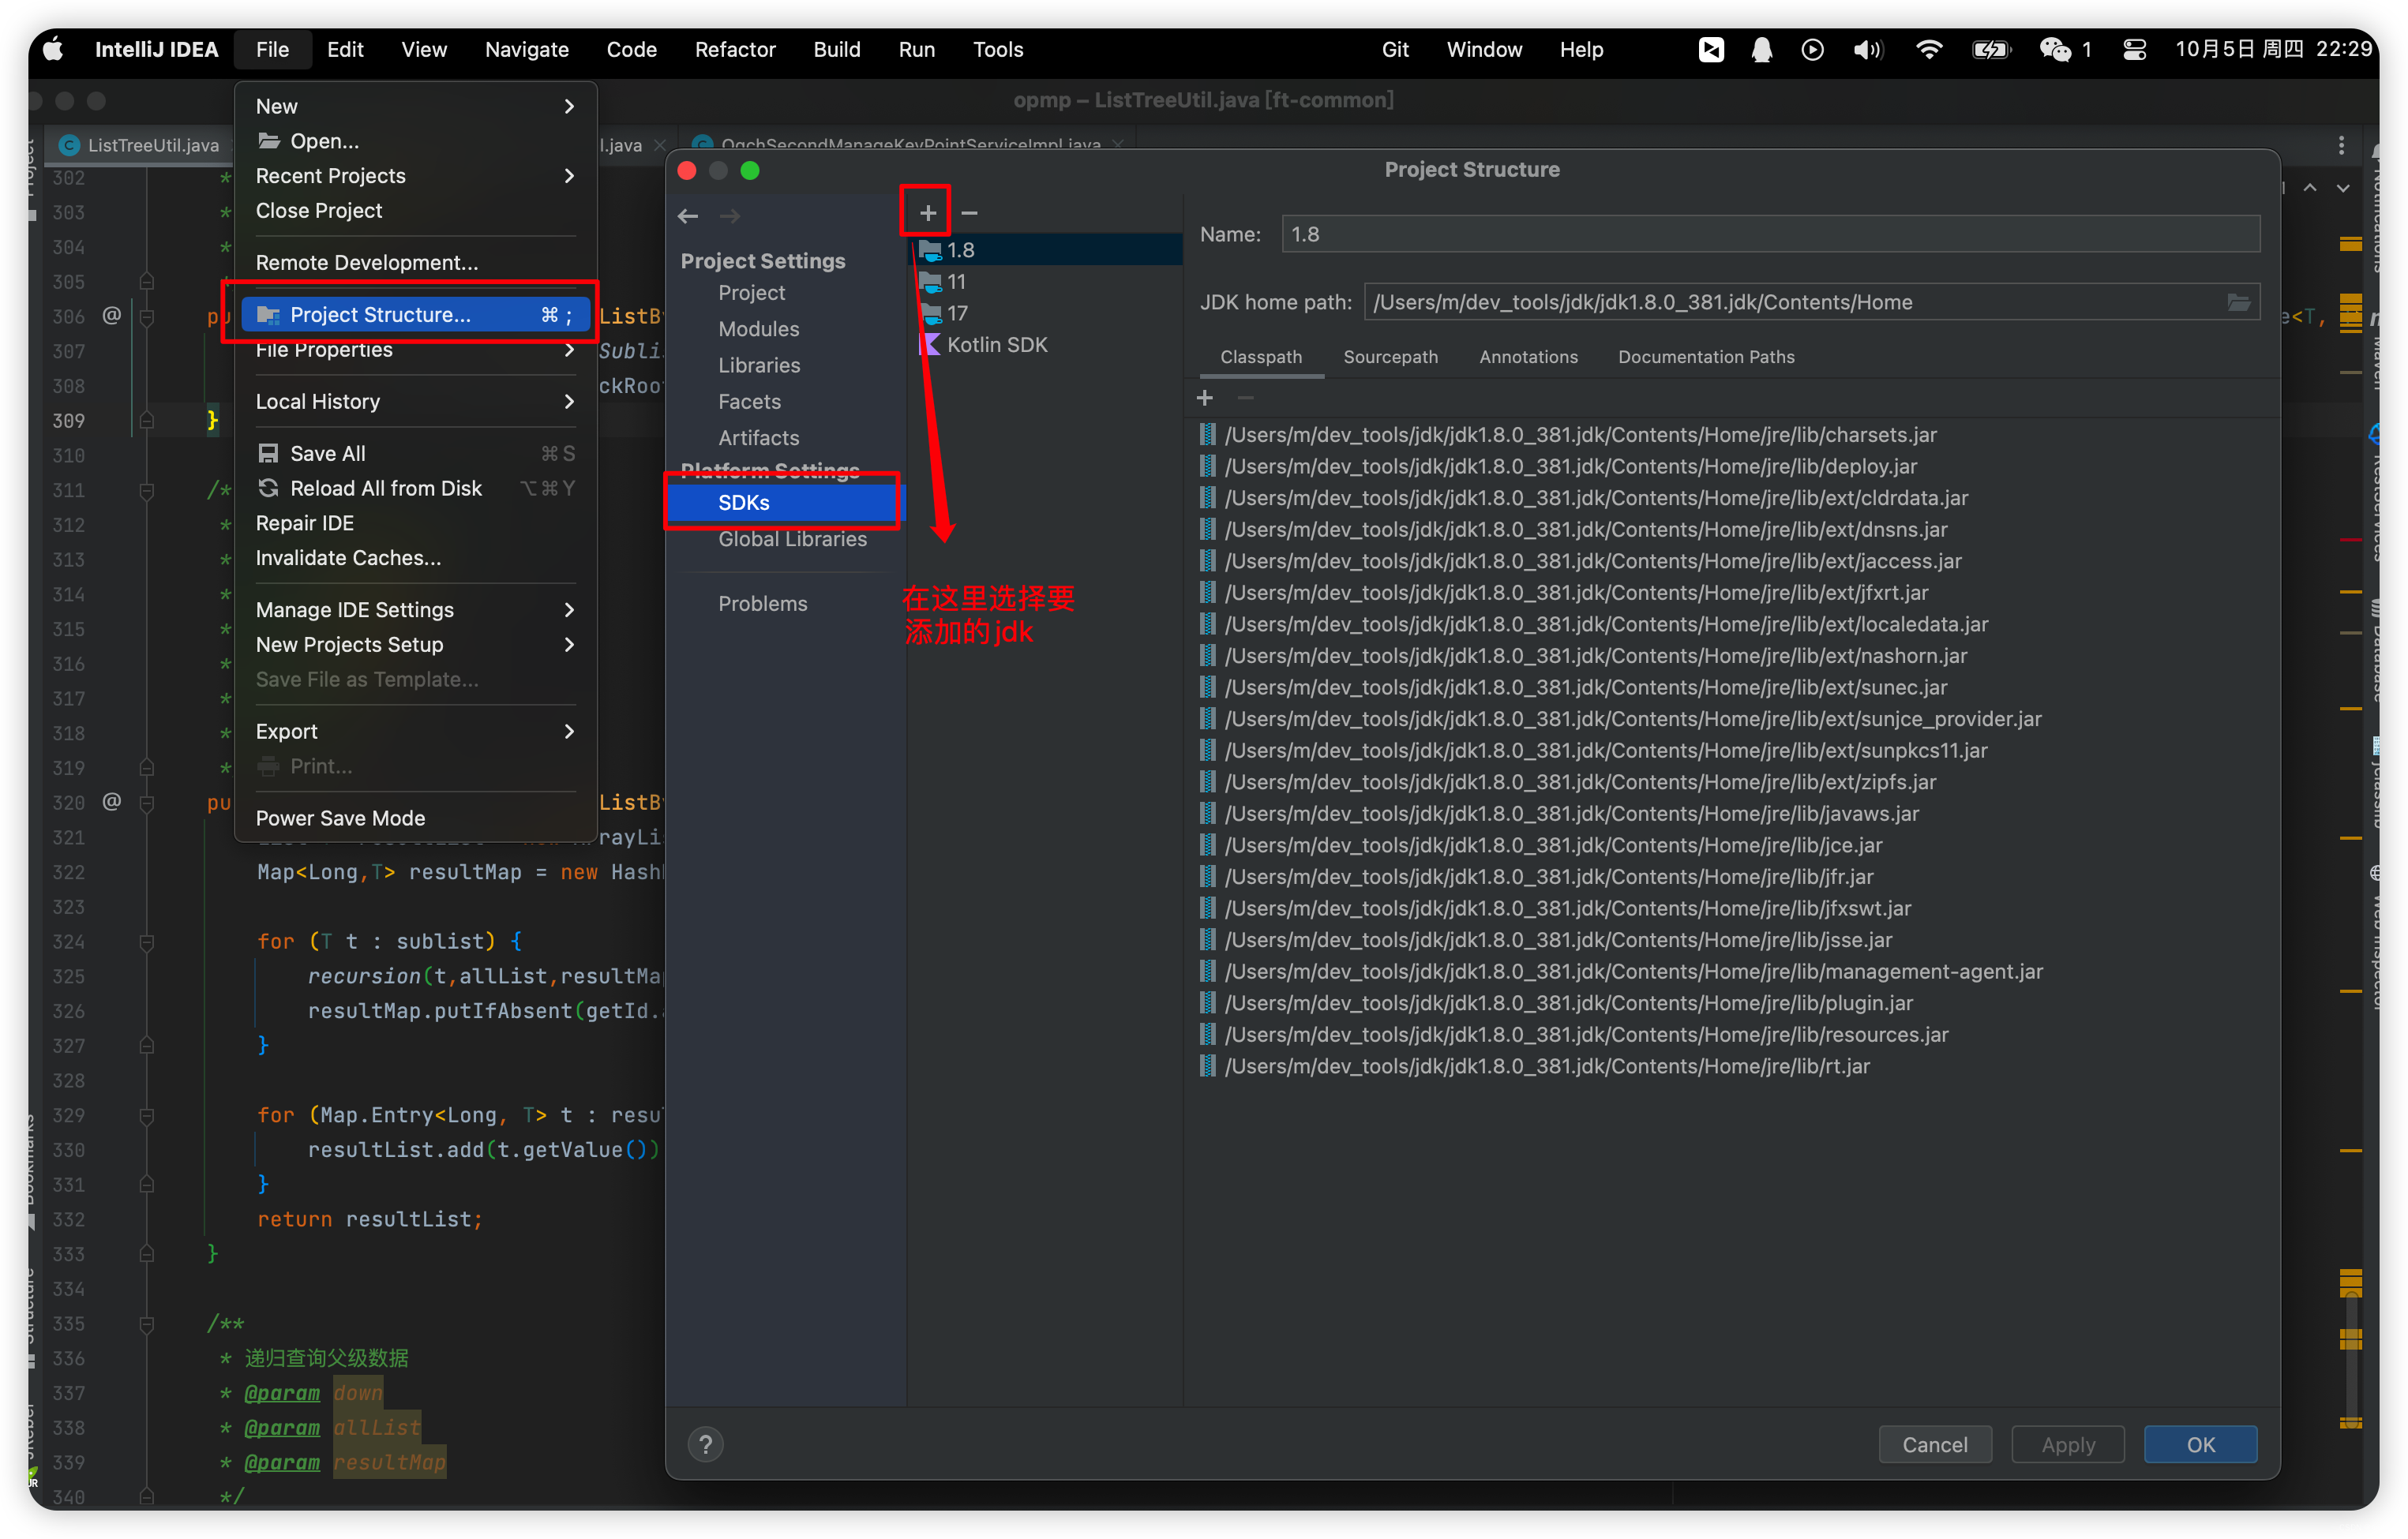Click the browse folder icon for JDK home path

click(x=2238, y=301)
